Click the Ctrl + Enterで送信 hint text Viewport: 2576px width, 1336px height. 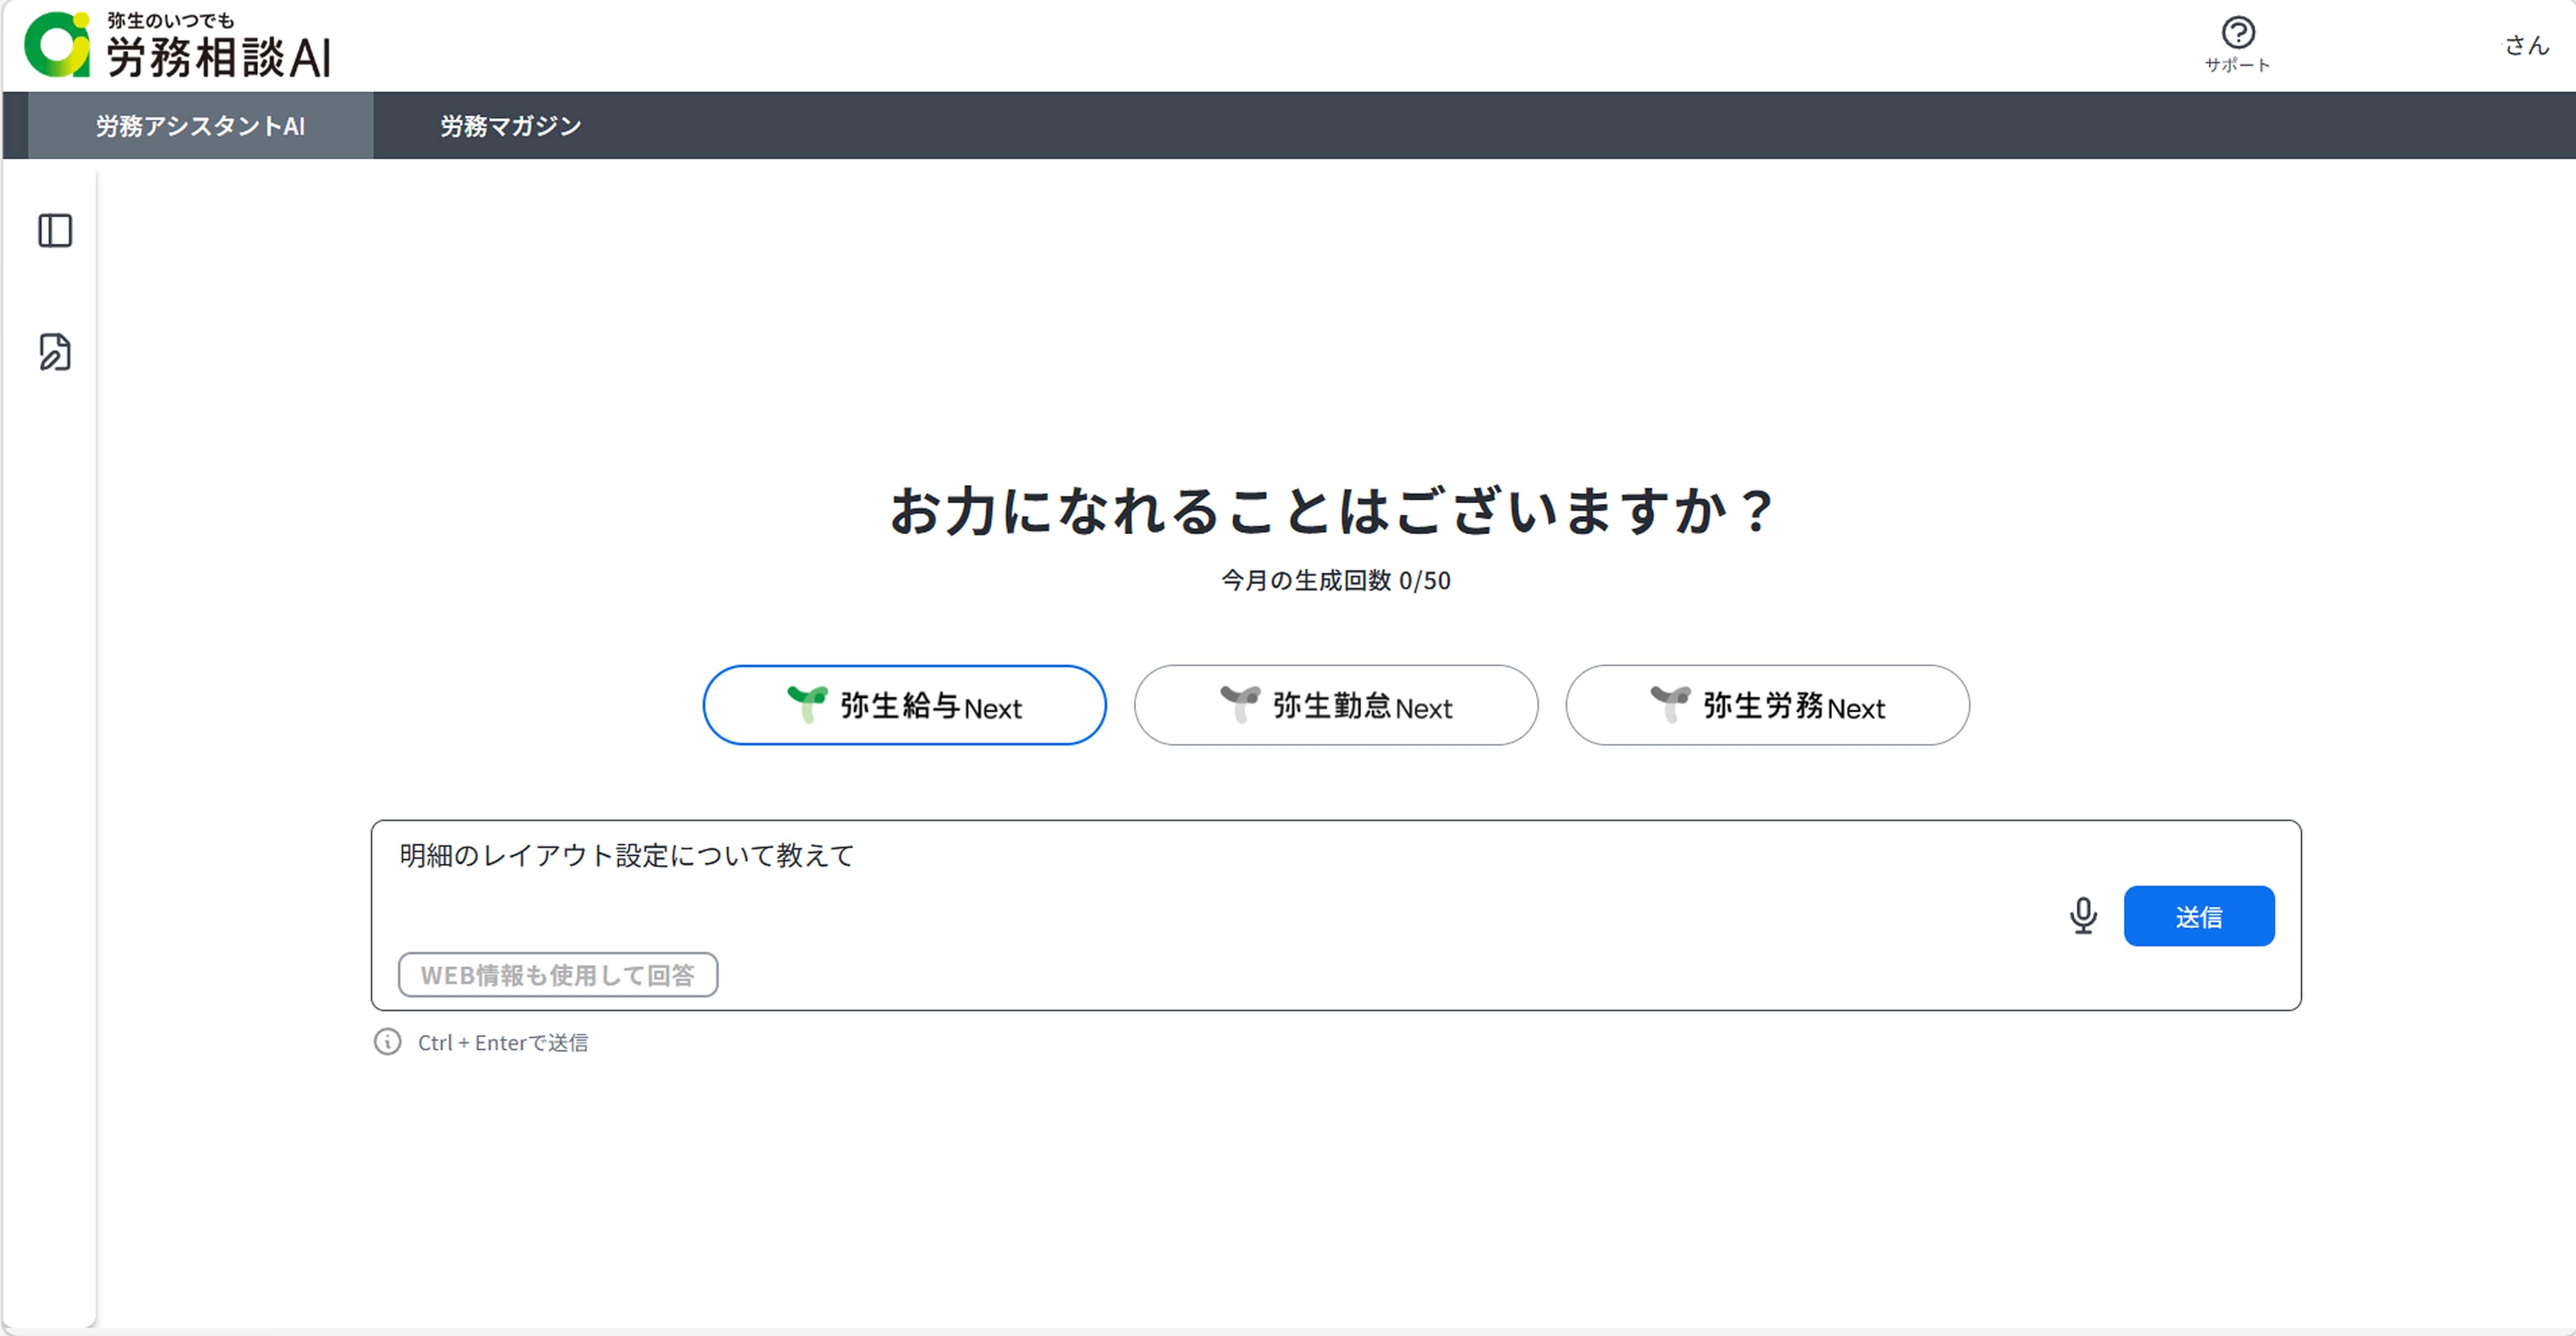pyautogui.click(x=502, y=1042)
